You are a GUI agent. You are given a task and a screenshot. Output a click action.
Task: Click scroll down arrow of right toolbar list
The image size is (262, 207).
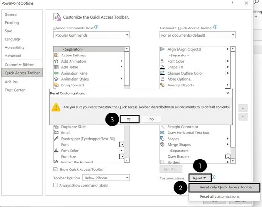click(x=233, y=161)
